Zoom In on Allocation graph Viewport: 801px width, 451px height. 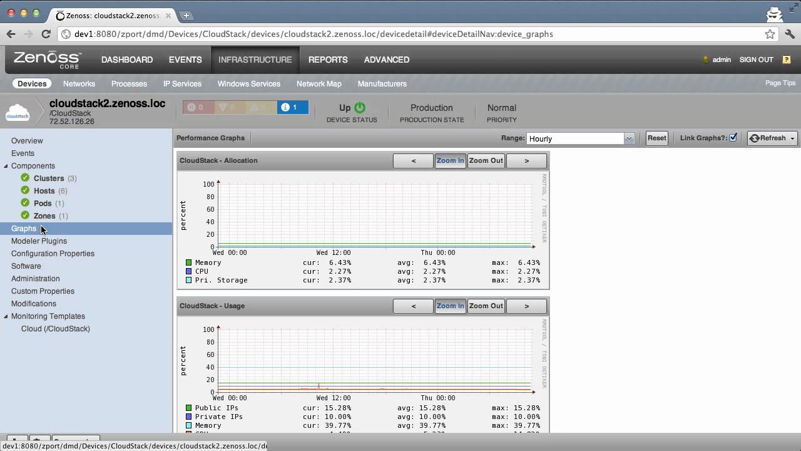click(450, 161)
